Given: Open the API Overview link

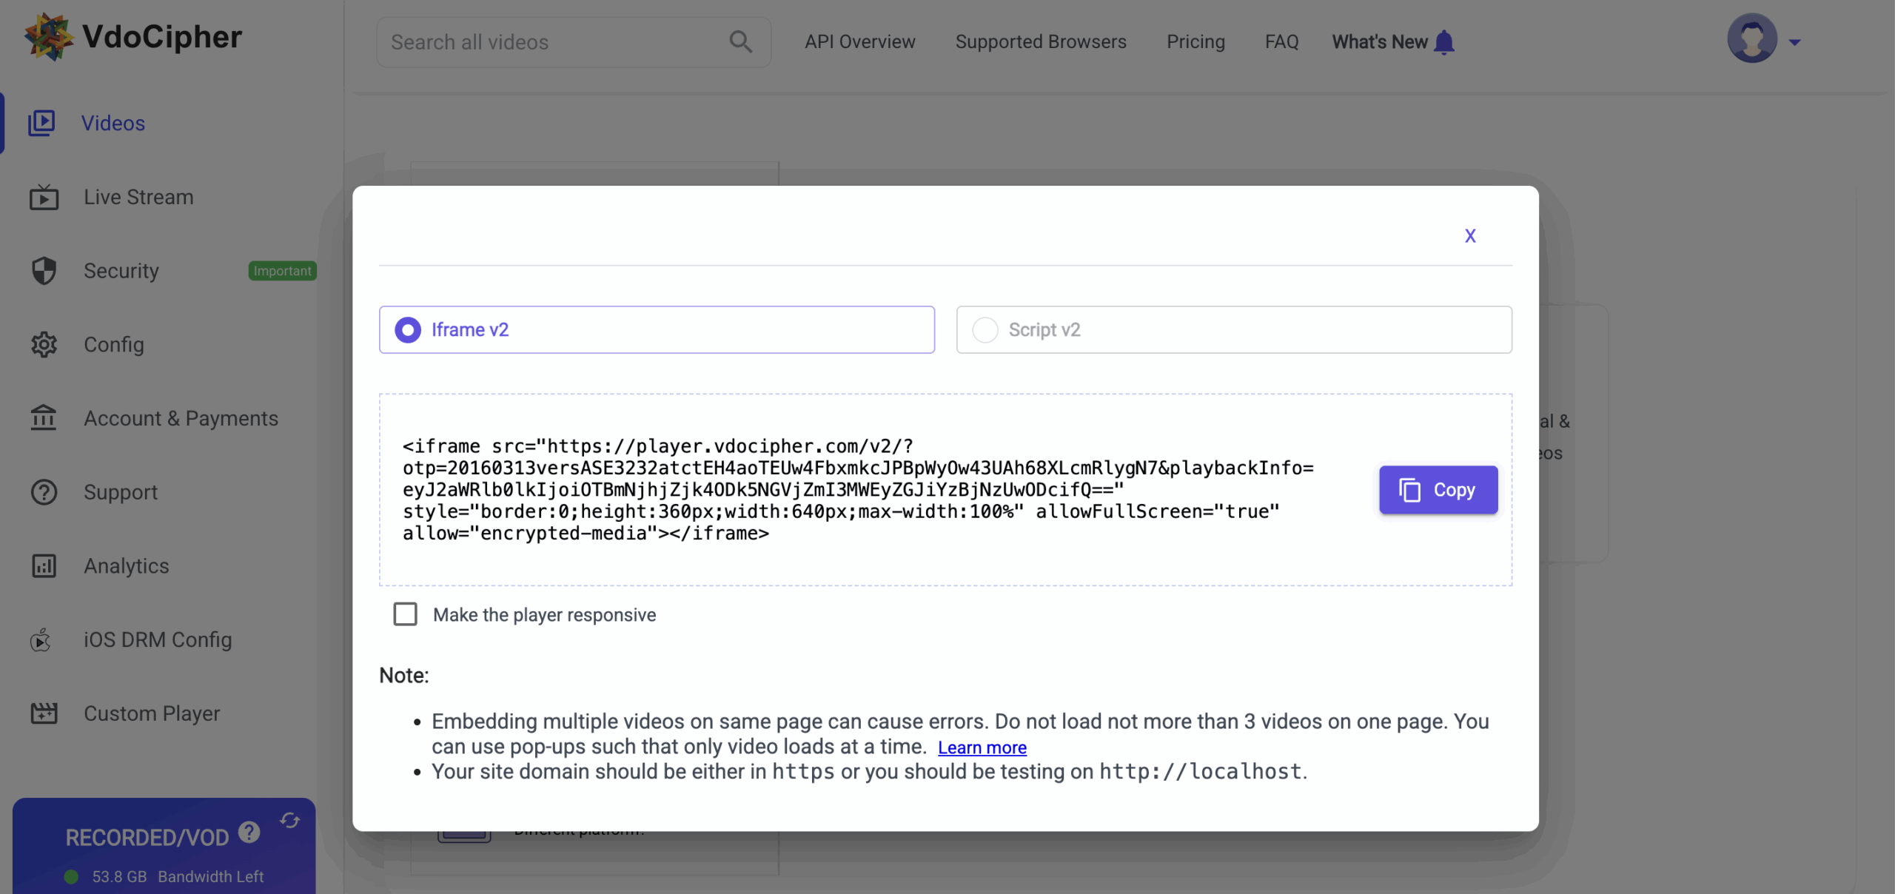Looking at the screenshot, I should pos(860,41).
